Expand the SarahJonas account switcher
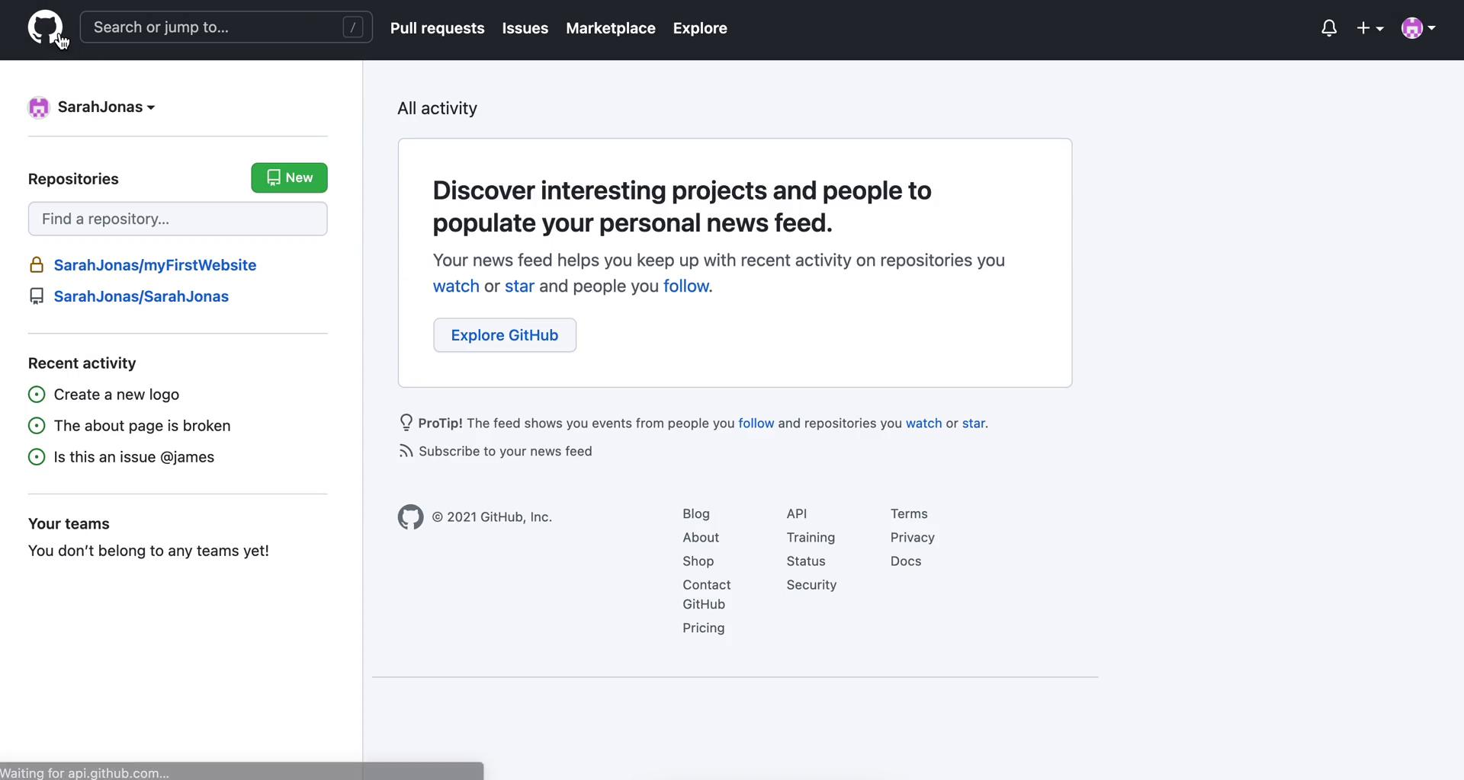 tap(107, 107)
